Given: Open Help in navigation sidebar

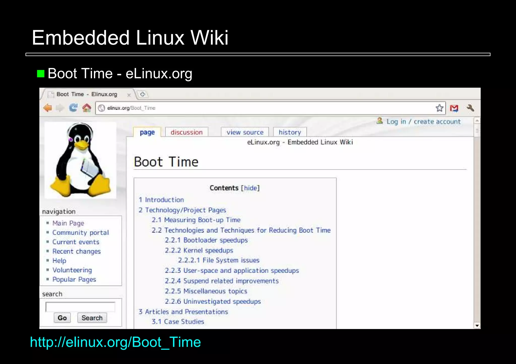Looking at the screenshot, I should point(59,261).
